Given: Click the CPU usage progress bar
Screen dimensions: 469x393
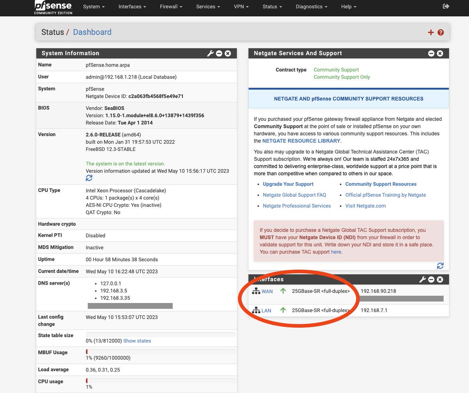Looking at the screenshot, I should point(161,380).
